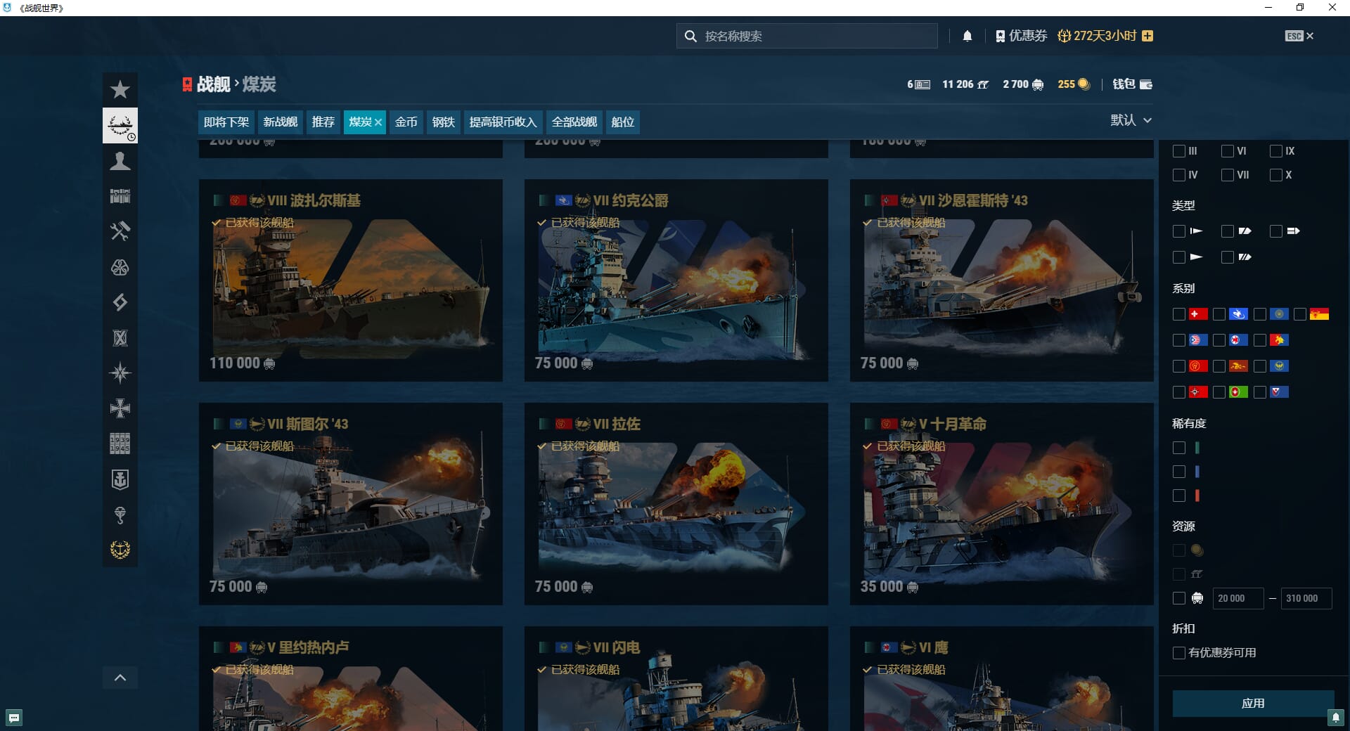Open the 钱包 wallet link
Screen dimensions: 1350x731
tap(1132, 84)
